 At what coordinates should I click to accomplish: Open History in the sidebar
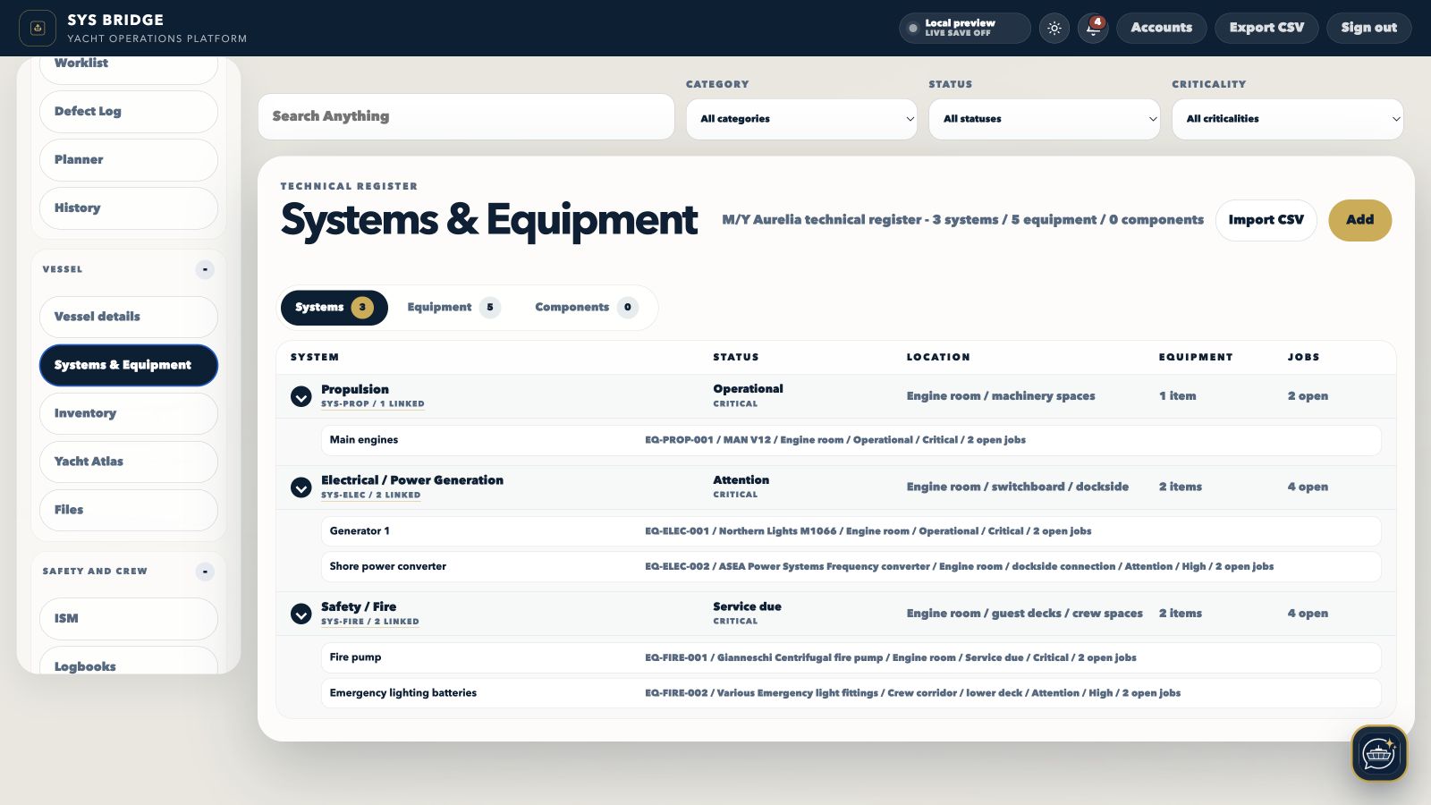coord(129,208)
